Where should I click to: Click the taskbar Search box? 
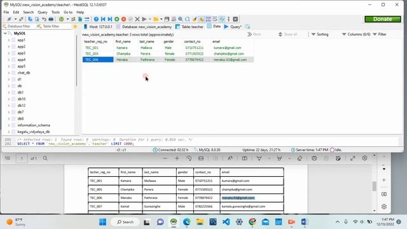[125, 222]
